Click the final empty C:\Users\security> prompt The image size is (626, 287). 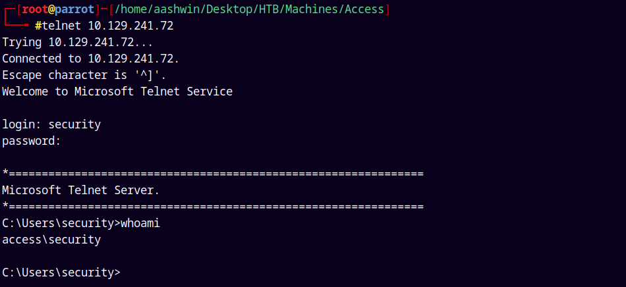(61, 273)
